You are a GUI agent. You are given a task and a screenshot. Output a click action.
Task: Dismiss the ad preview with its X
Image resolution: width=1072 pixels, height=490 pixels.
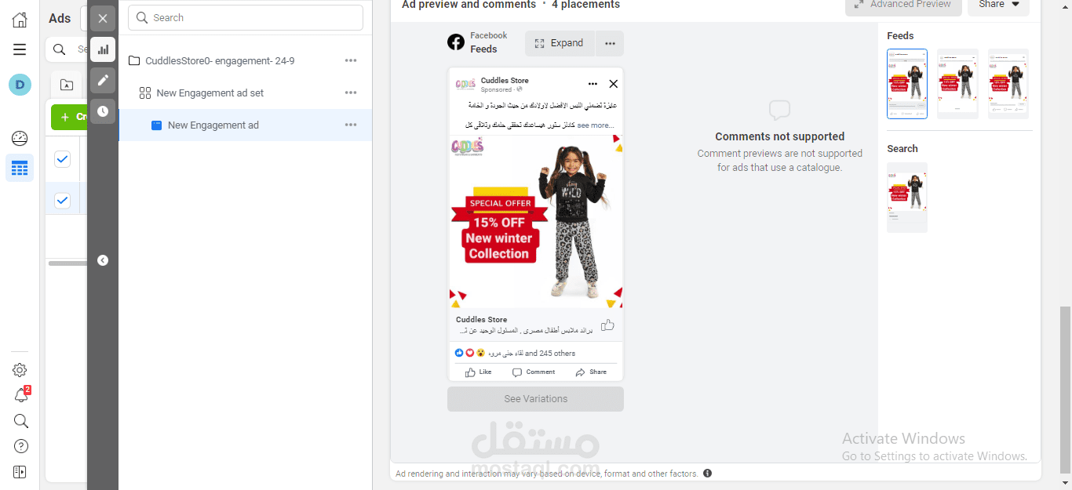pyautogui.click(x=614, y=84)
